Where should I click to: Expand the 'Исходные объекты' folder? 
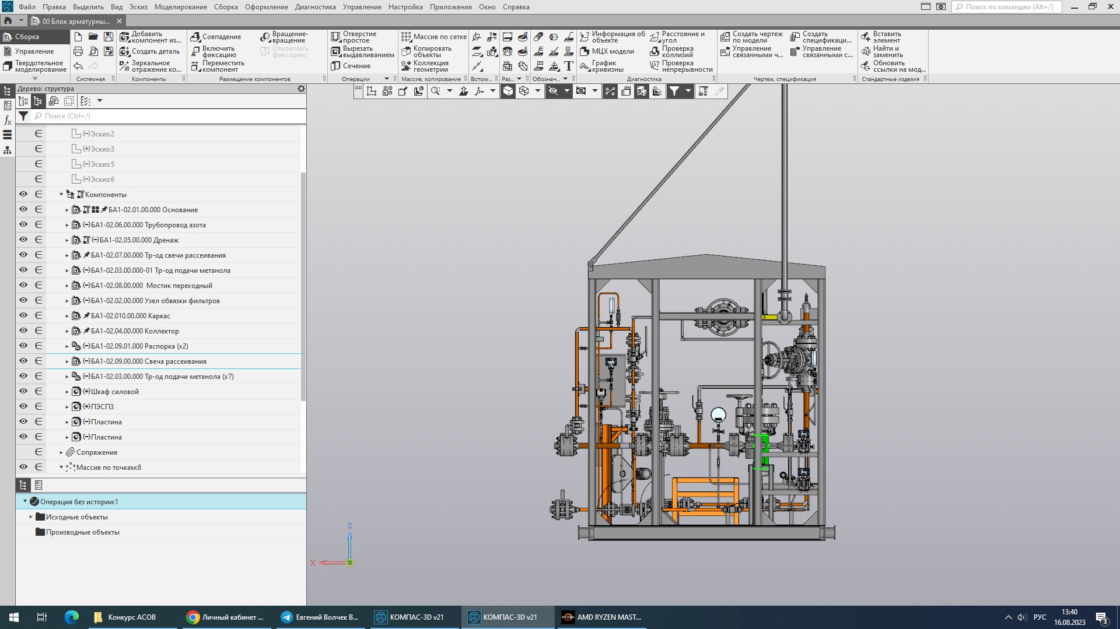pos(31,517)
